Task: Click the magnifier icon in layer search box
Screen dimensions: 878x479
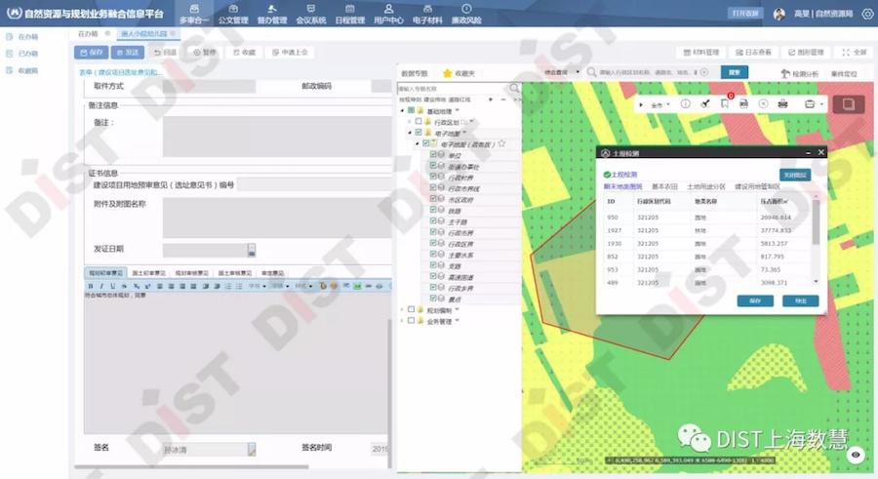Action: (514, 89)
